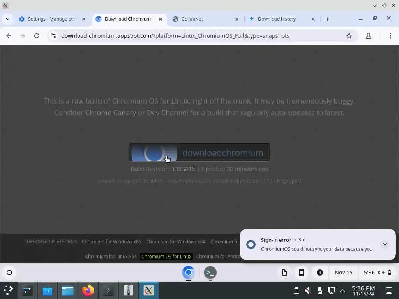Open the Terminal app in the shelf

[210, 273]
